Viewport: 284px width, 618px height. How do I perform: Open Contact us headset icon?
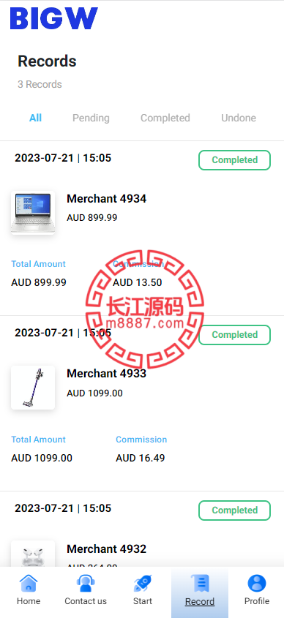click(86, 584)
